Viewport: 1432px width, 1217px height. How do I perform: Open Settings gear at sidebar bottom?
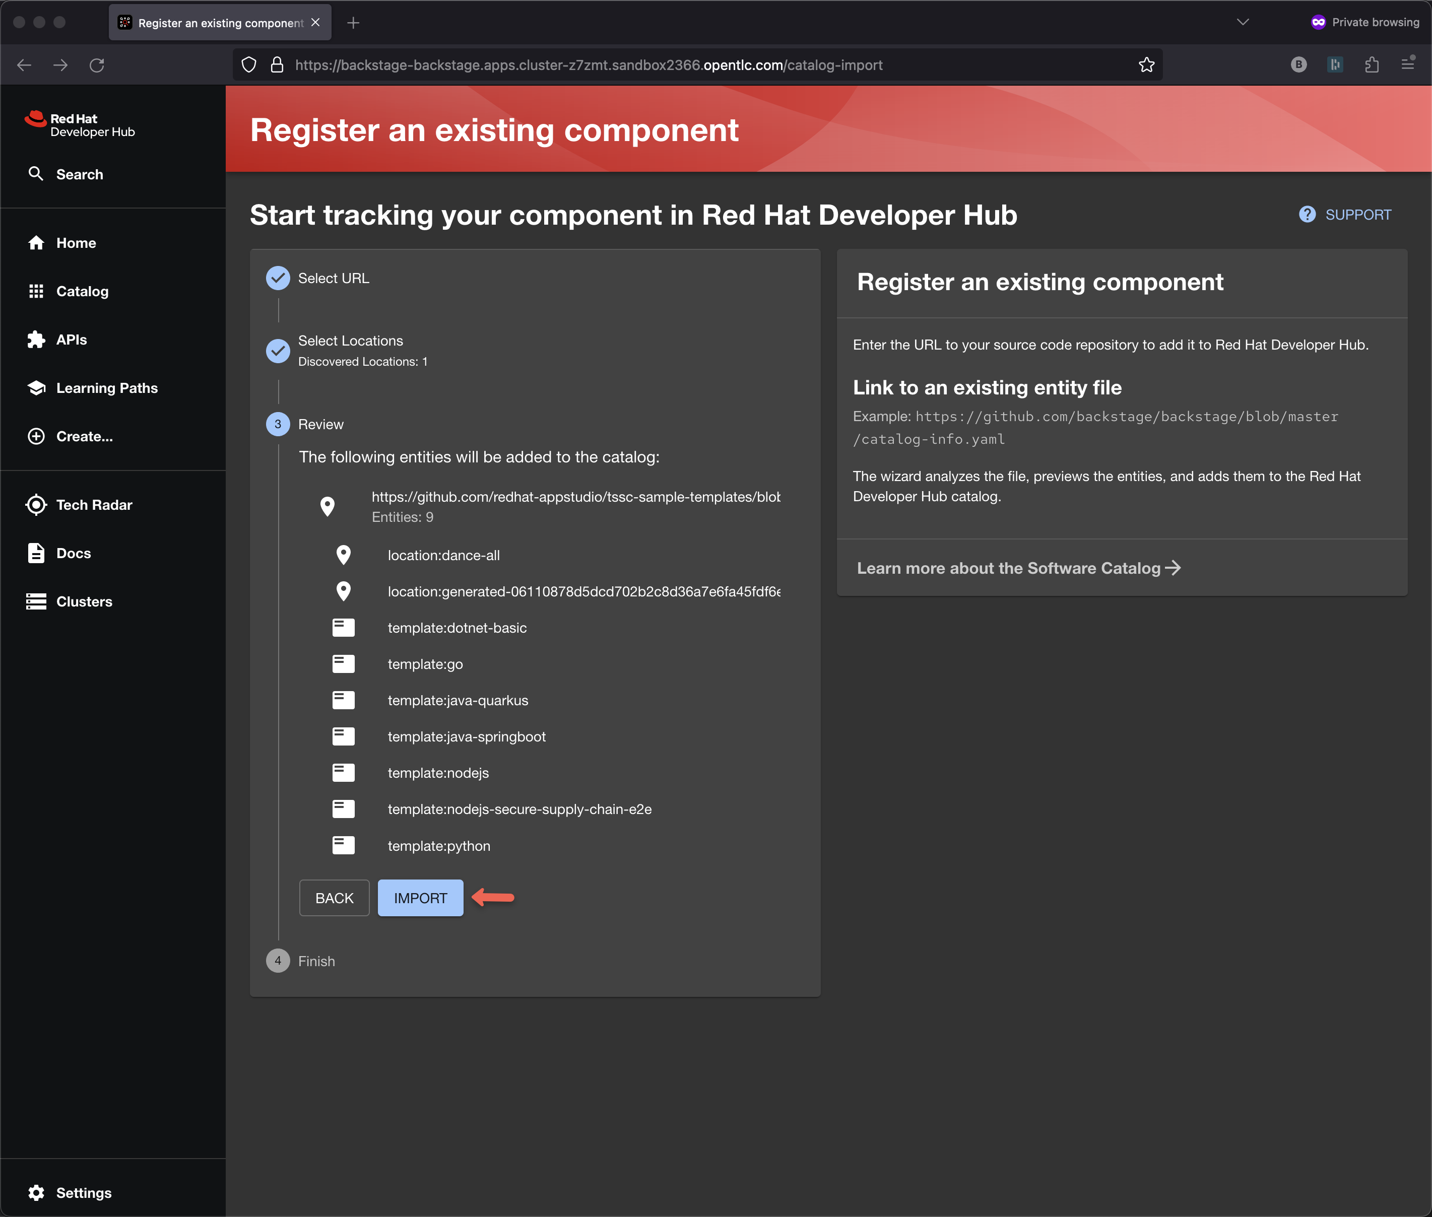coord(36,1193)
